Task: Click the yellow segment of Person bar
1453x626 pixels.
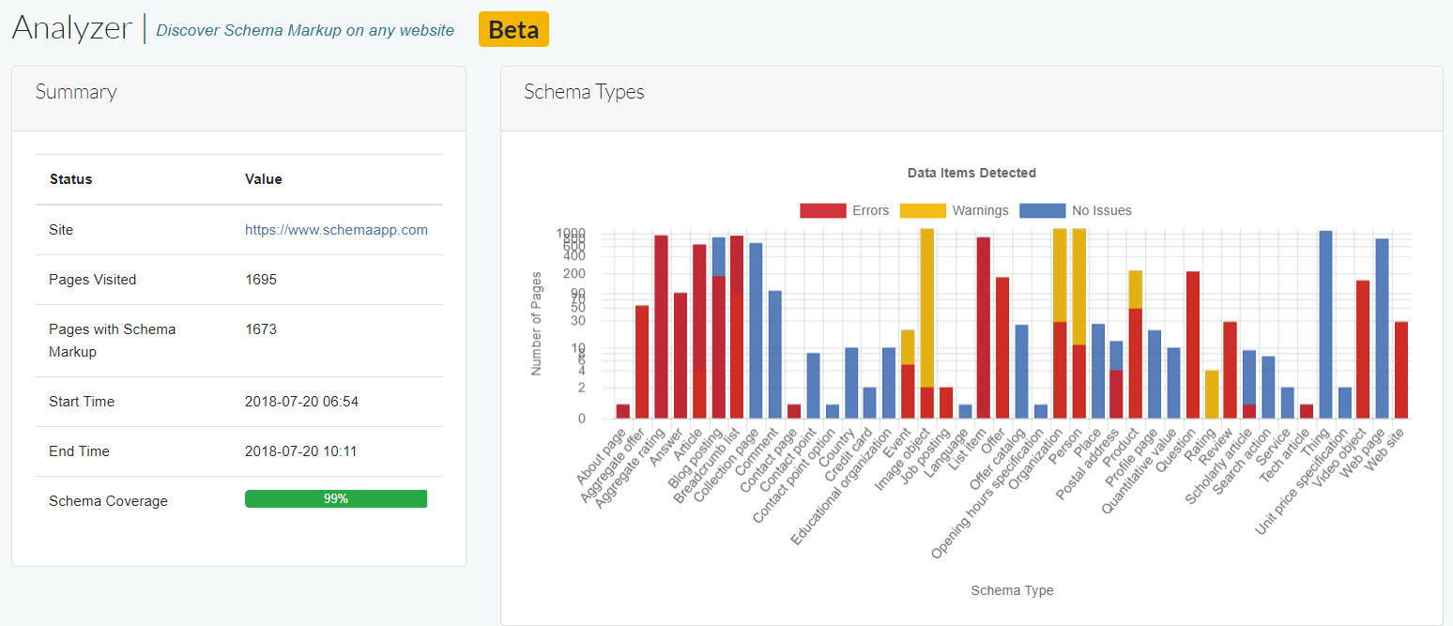Action: tap(1079, 287)
